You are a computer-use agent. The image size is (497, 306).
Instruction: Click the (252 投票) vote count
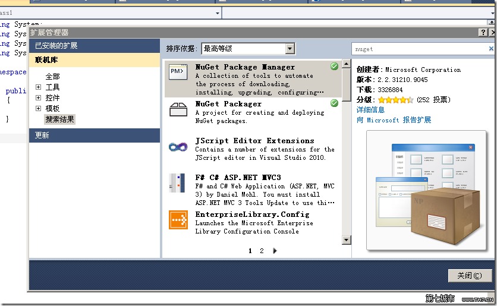click(433, 100)
